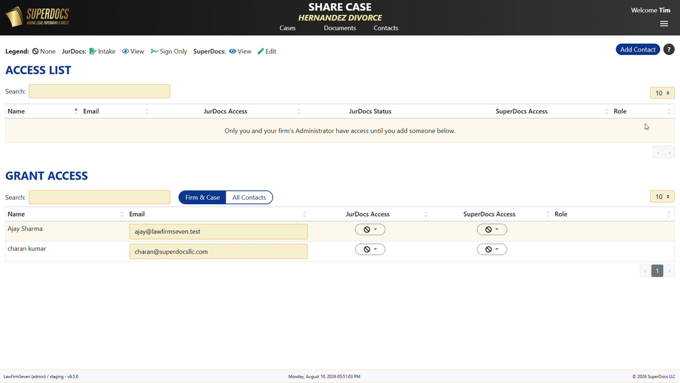The image size is (680, 383).
Task: Change Access List page size selector
Action: pyautogui.click(x=662, y=93)
